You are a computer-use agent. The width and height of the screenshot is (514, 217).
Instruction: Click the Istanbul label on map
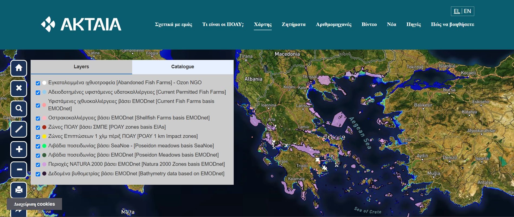click(447, 66)
